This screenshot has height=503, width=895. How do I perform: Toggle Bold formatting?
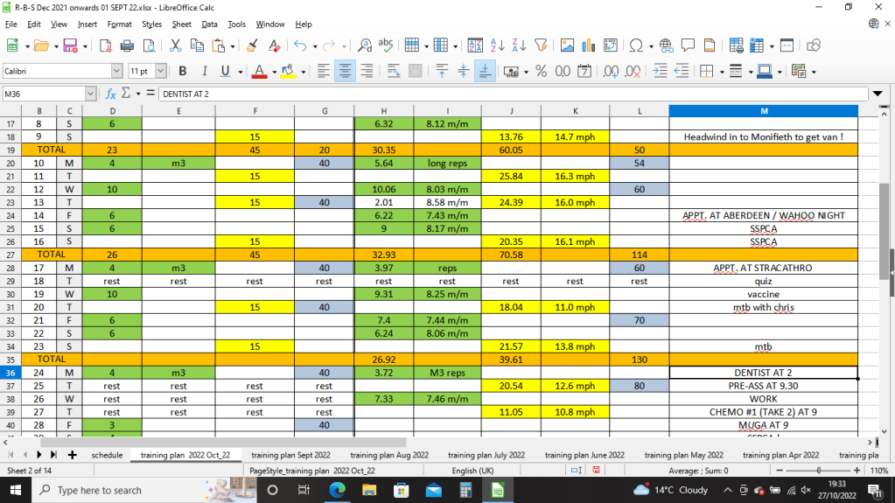tap(183, 71)
